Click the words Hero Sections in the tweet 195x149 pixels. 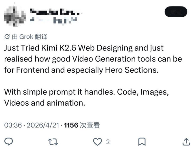[x=132, y=70]
